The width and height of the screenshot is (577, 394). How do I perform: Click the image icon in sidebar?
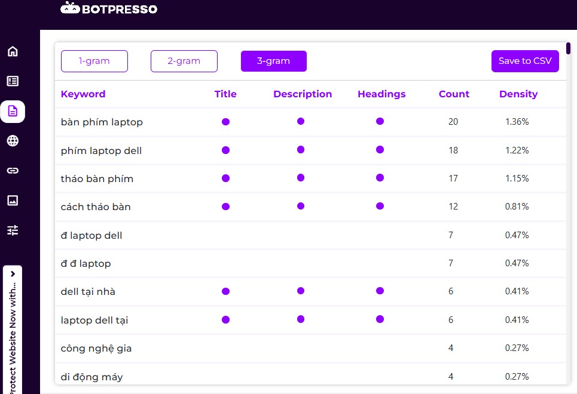coord(13,201)
